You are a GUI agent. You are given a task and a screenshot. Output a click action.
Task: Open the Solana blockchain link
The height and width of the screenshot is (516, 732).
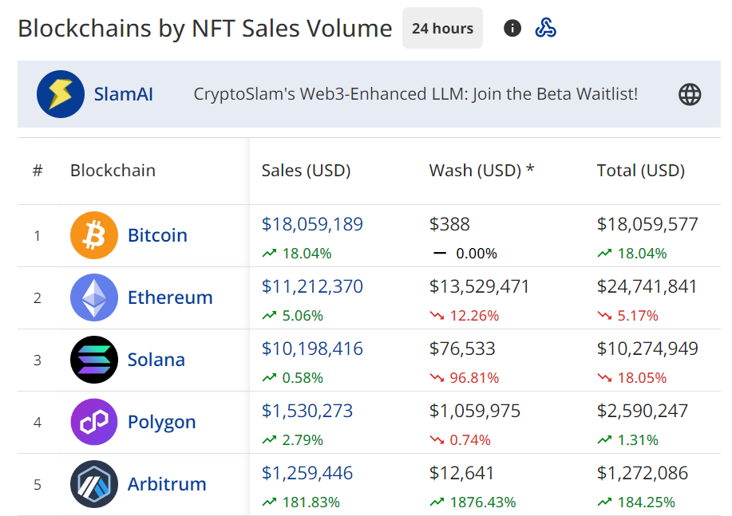[156, 360]
